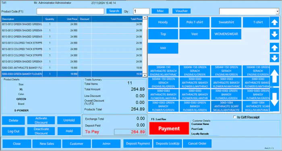Put the sale on Hold
Viewport: 282px width, 151px height.
(x=69, y=131)
